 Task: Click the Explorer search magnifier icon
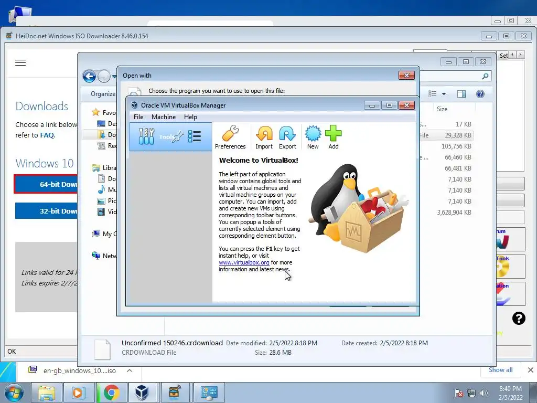pos(485,76)
